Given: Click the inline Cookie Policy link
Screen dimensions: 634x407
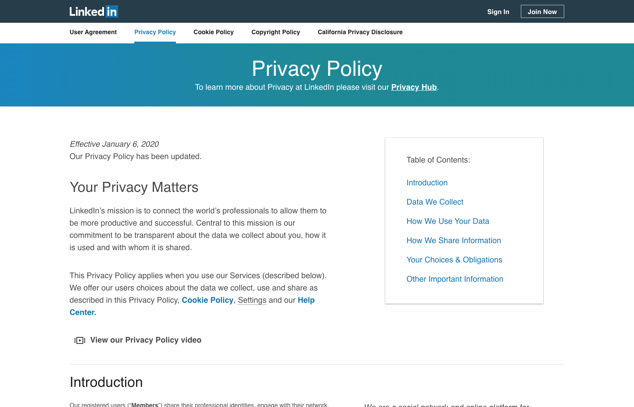Looking at the screenshot, I should (x=208, y=300).
